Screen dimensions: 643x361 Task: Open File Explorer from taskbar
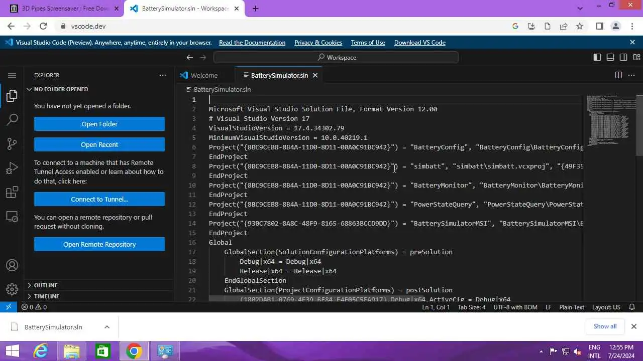coord(71,351)
